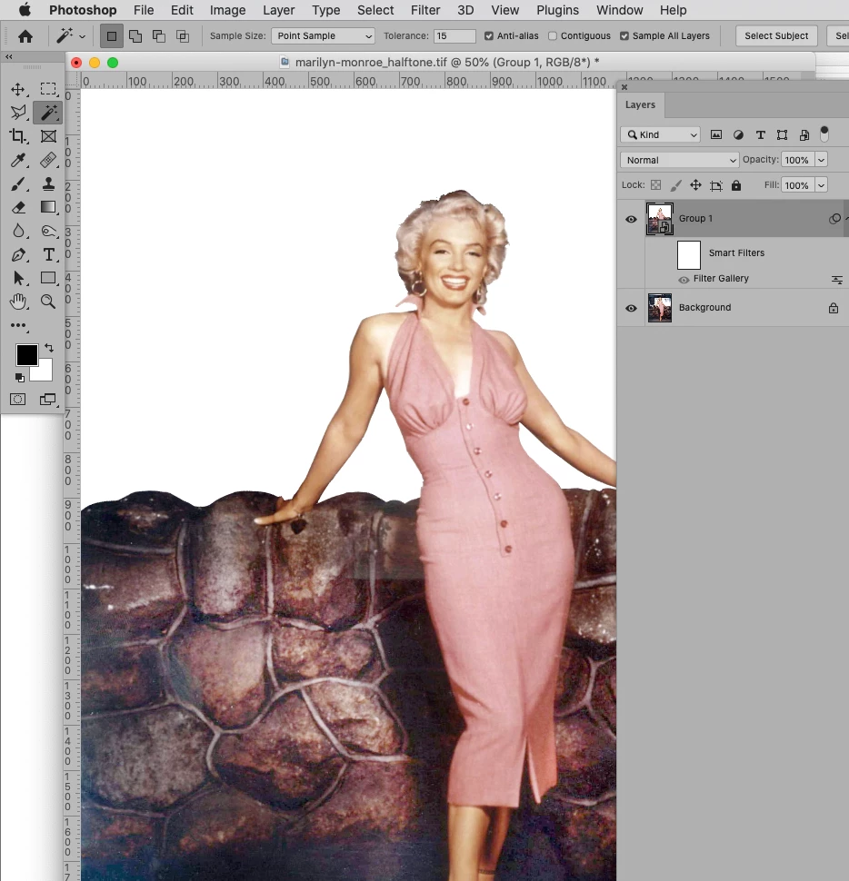Collapse the toolbox with double-arrow
This screenshot has width=849, height=881.
coord(8,56)
